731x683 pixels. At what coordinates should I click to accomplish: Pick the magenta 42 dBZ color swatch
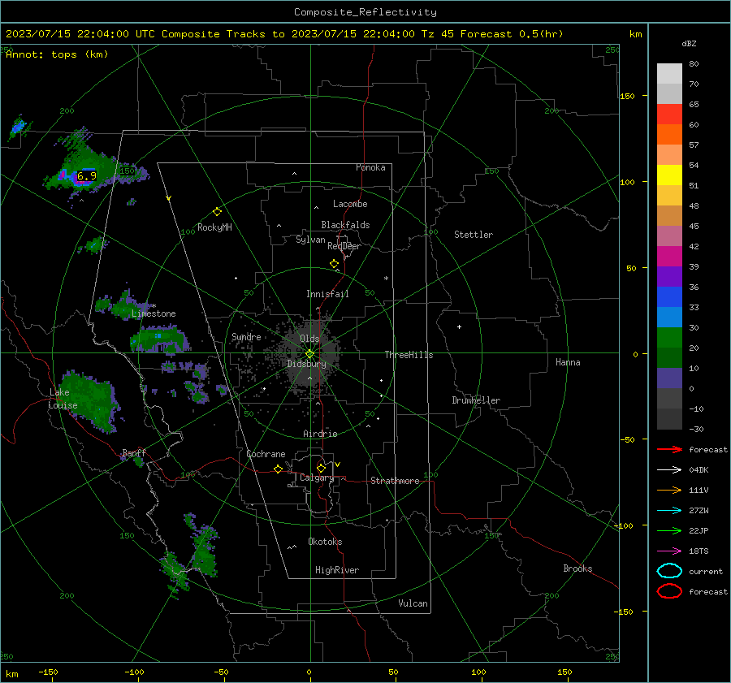pos(669,256)
